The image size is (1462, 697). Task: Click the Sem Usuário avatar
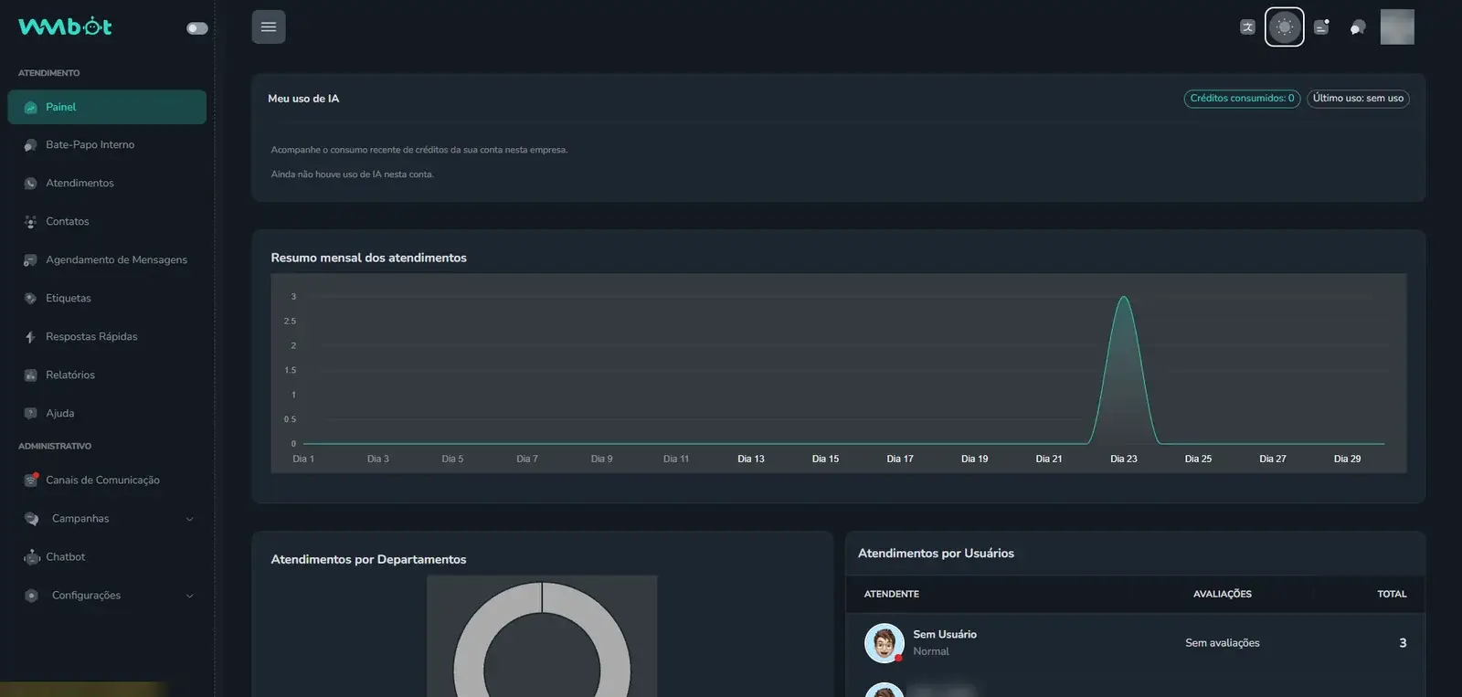click(885, 643)
